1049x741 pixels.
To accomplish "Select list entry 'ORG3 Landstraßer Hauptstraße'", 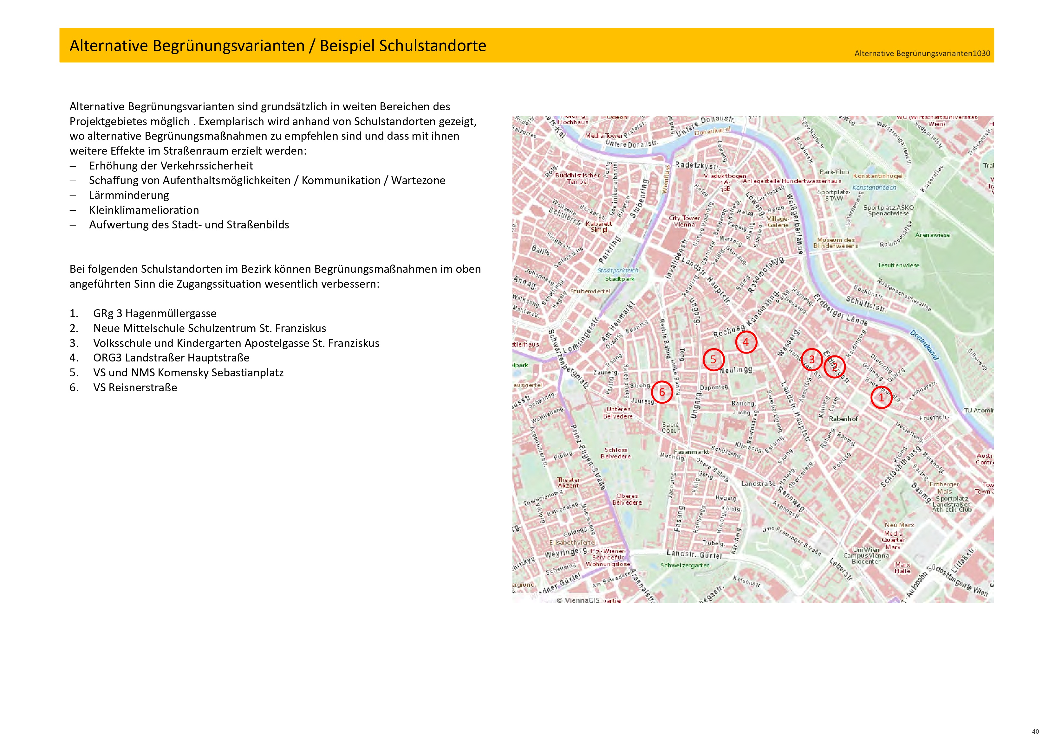I will tap(171, 357).
